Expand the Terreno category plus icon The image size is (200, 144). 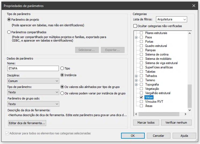[x=136, y=80]
